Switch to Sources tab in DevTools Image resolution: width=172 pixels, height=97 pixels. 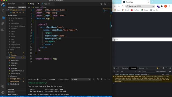click(x=141, y=68)
